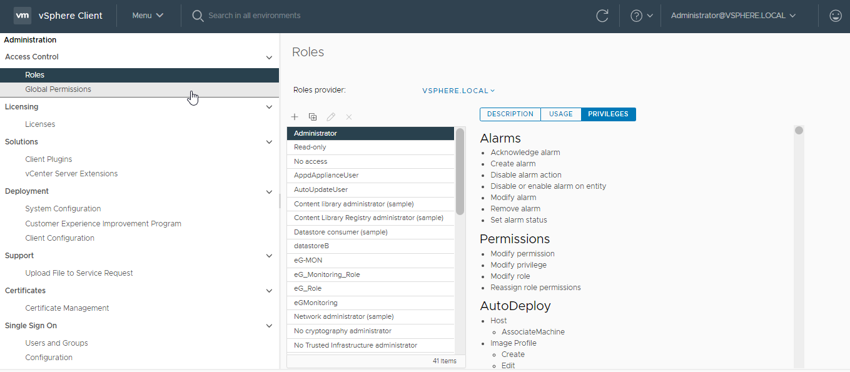
Task: Select Network administrator (sample) role
Action: coord(370,317)
